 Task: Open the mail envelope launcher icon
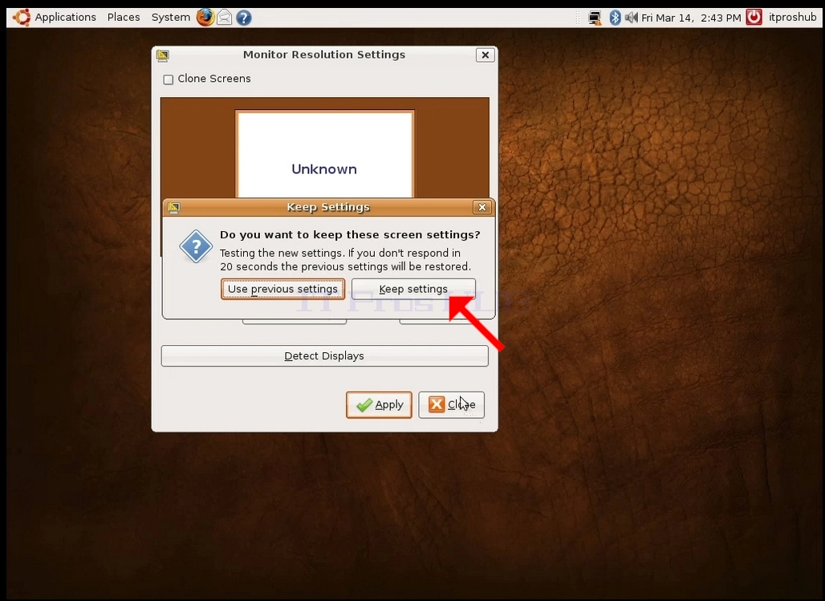(224, 18)
